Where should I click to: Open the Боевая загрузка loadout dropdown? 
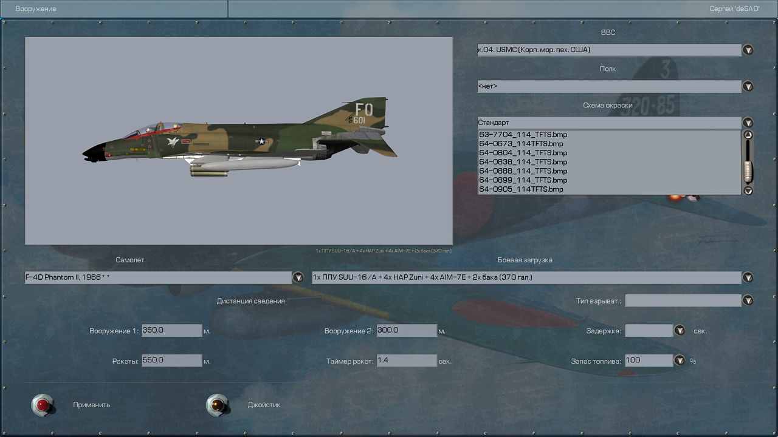pyautogui.click(x=748, y=277)
